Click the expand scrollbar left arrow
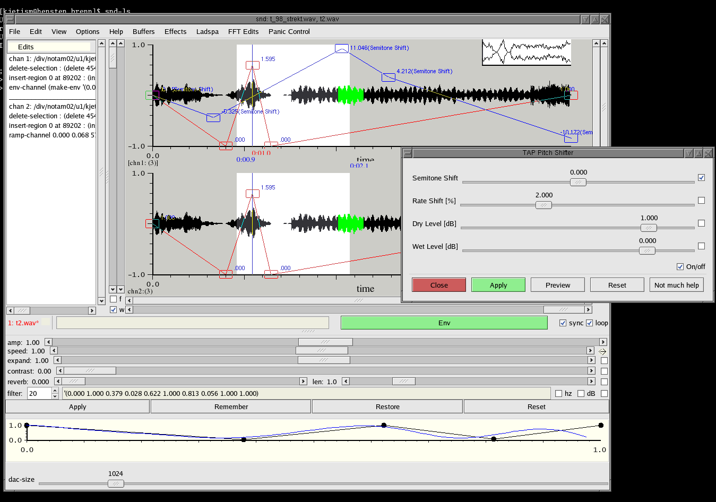The height and width of the screenshot is (502, 716). [x=58, y=360]
